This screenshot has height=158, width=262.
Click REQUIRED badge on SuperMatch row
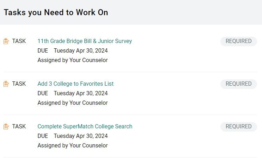point(239,127)
